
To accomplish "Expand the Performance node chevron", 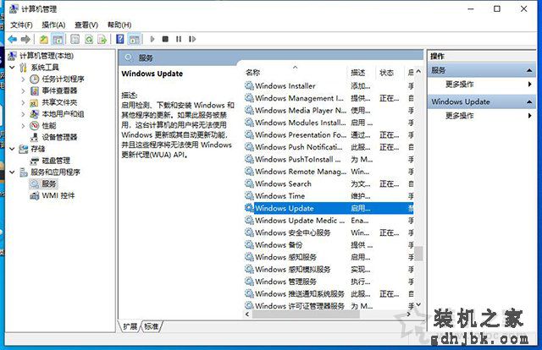I will point(24,126).
